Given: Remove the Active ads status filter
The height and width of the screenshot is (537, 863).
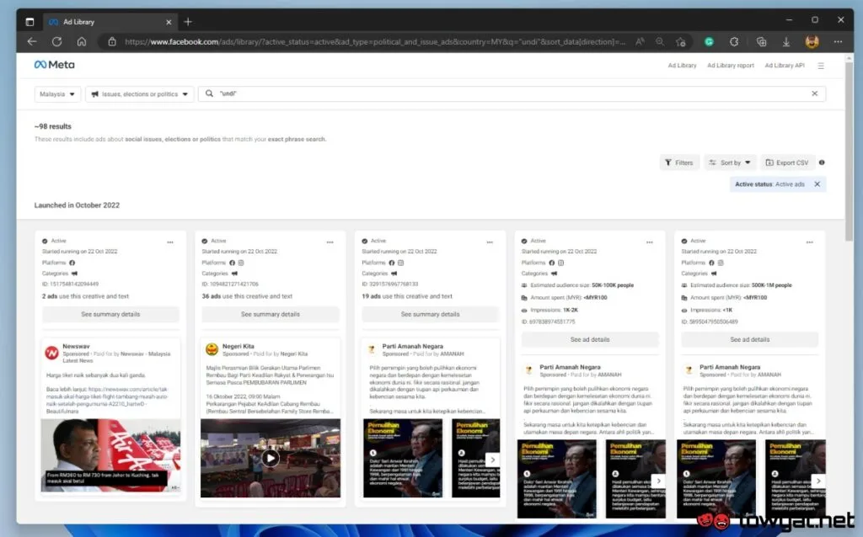Looking at the screenshot, I should (x=817, y=184).
